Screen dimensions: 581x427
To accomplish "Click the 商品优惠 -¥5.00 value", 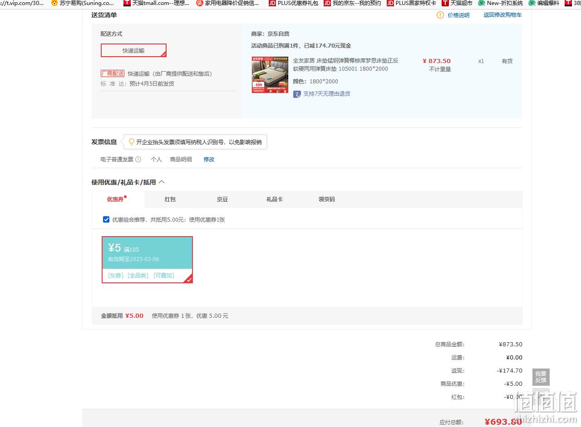I will tap(513, 383).
